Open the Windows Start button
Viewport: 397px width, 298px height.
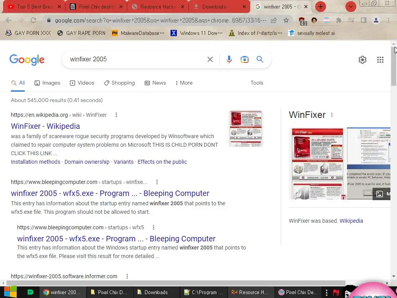tap(10, 292)
